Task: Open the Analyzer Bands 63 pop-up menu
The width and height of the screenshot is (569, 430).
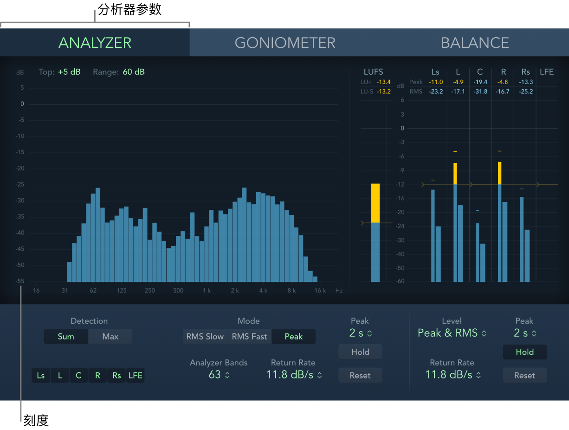Action: pos(219,375)
